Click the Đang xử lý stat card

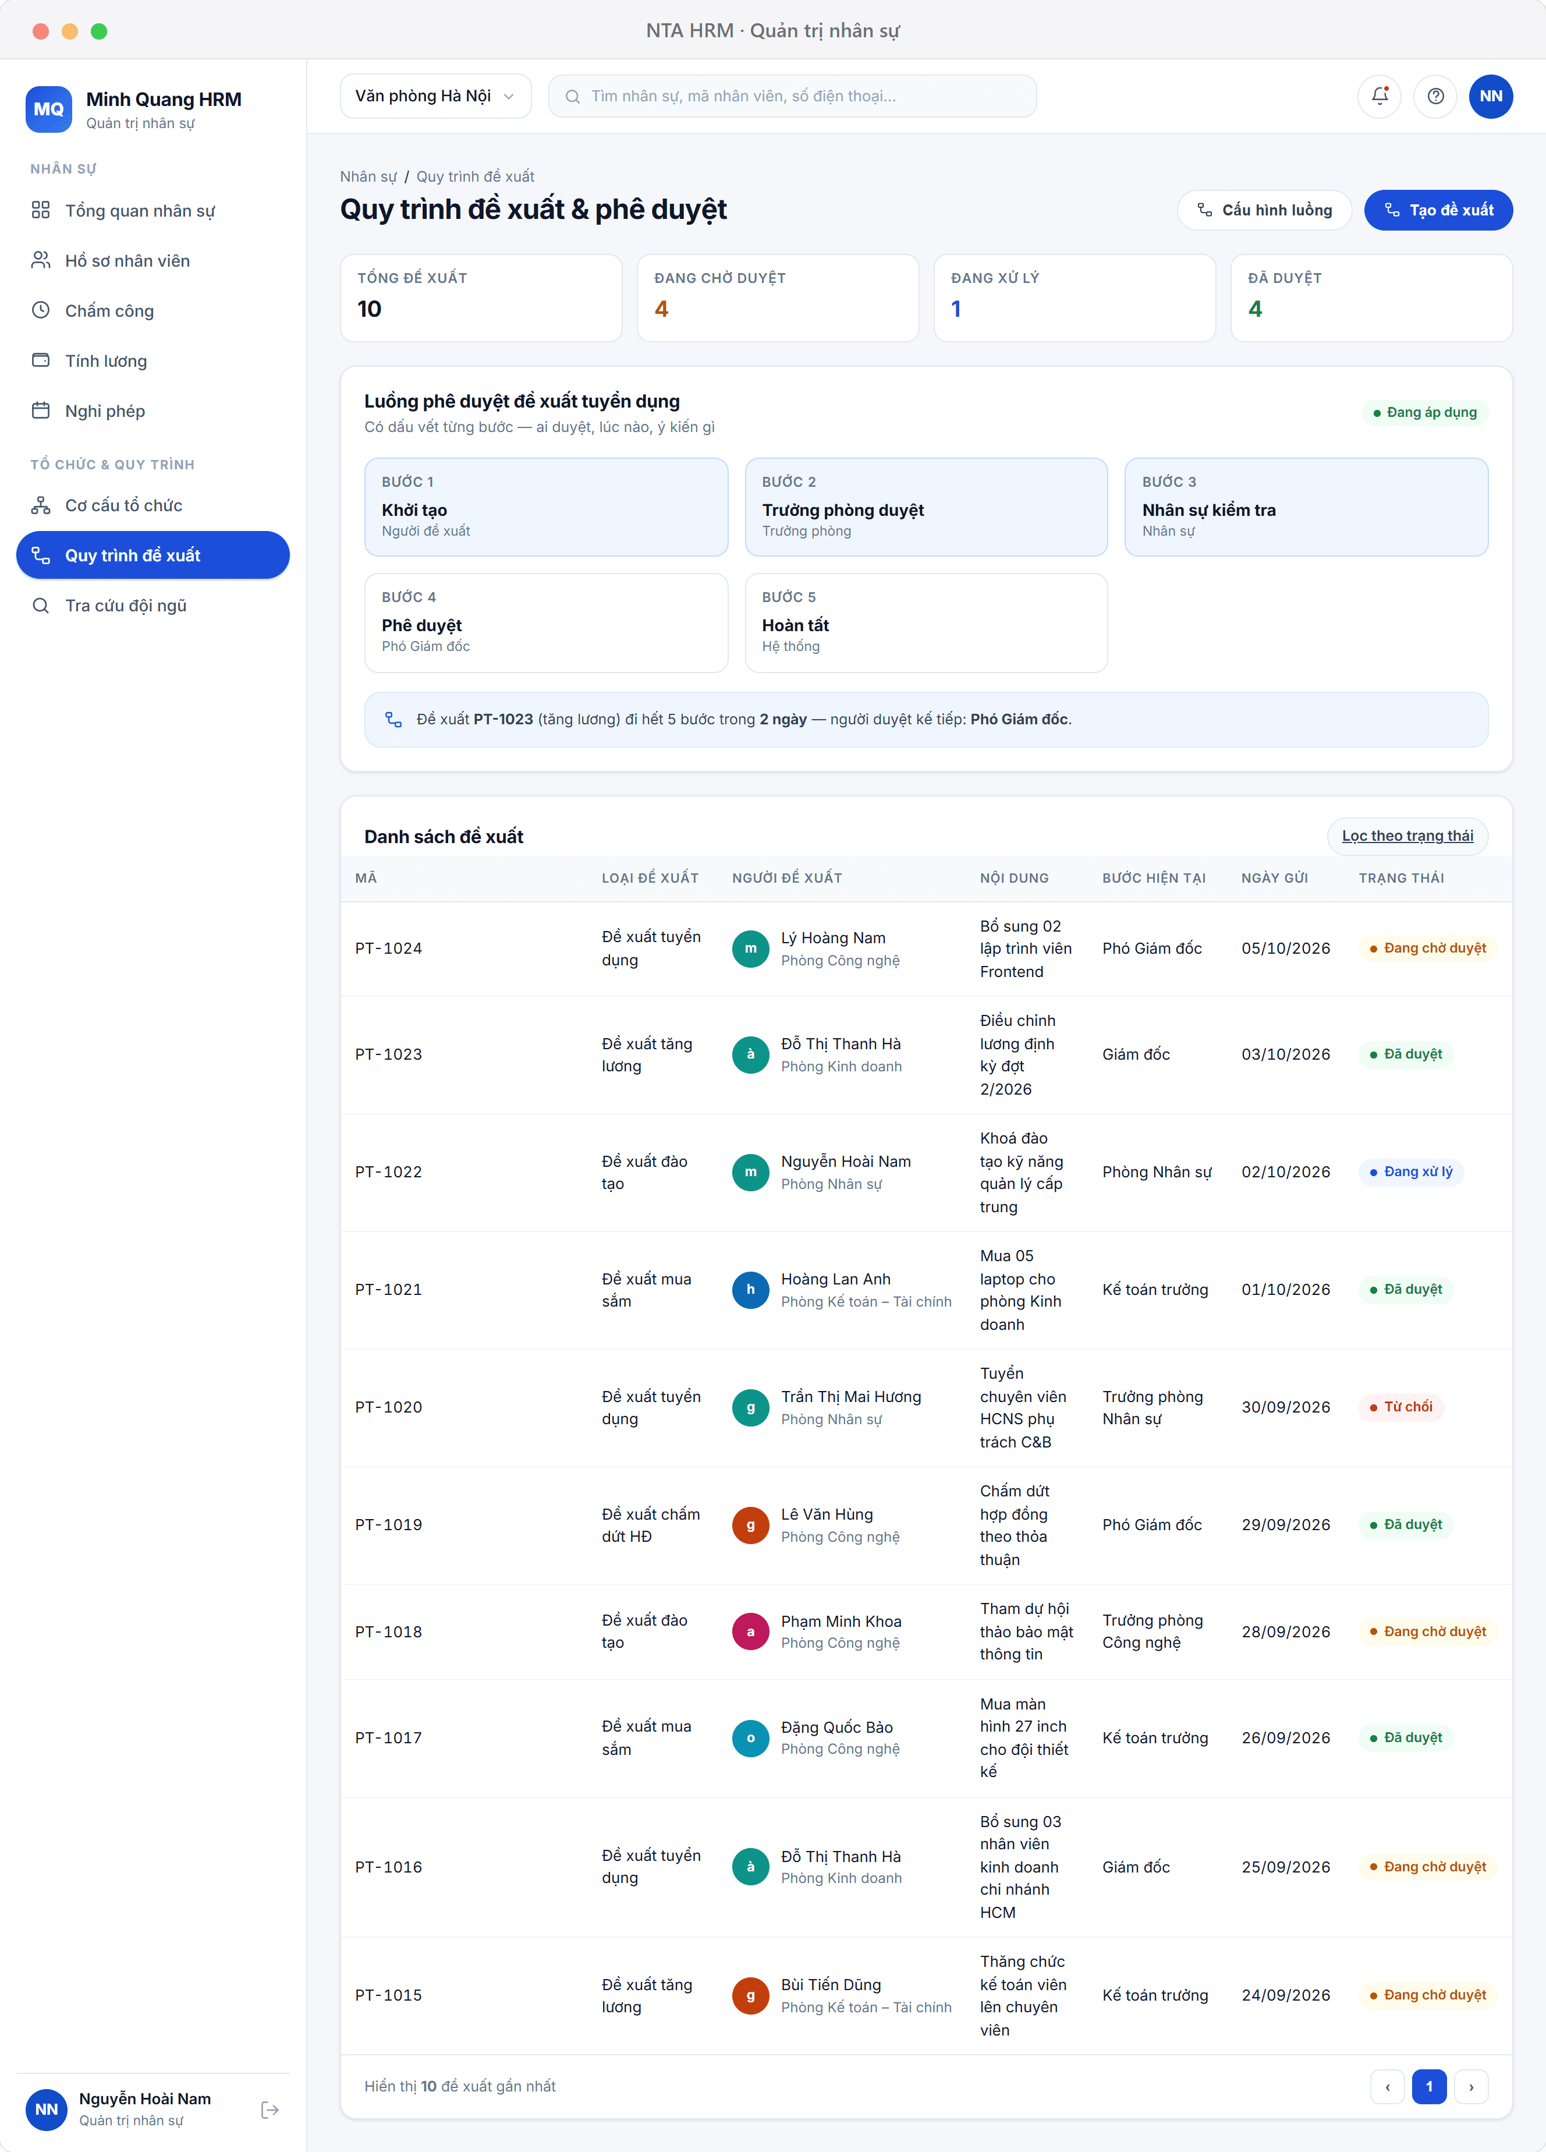pos(1075,298)
